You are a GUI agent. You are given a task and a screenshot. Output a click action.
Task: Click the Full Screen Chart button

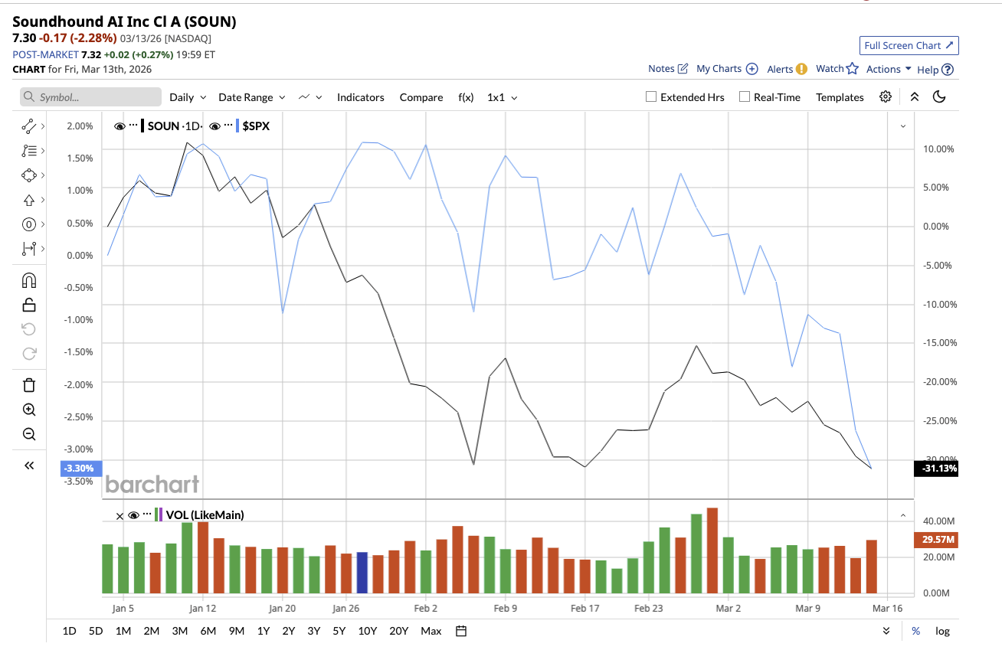909,45
